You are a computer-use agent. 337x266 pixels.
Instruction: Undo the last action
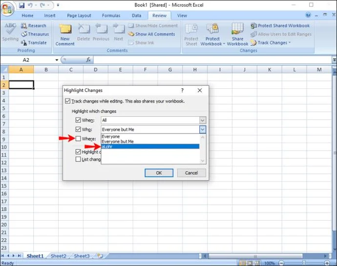pos(30,5)
